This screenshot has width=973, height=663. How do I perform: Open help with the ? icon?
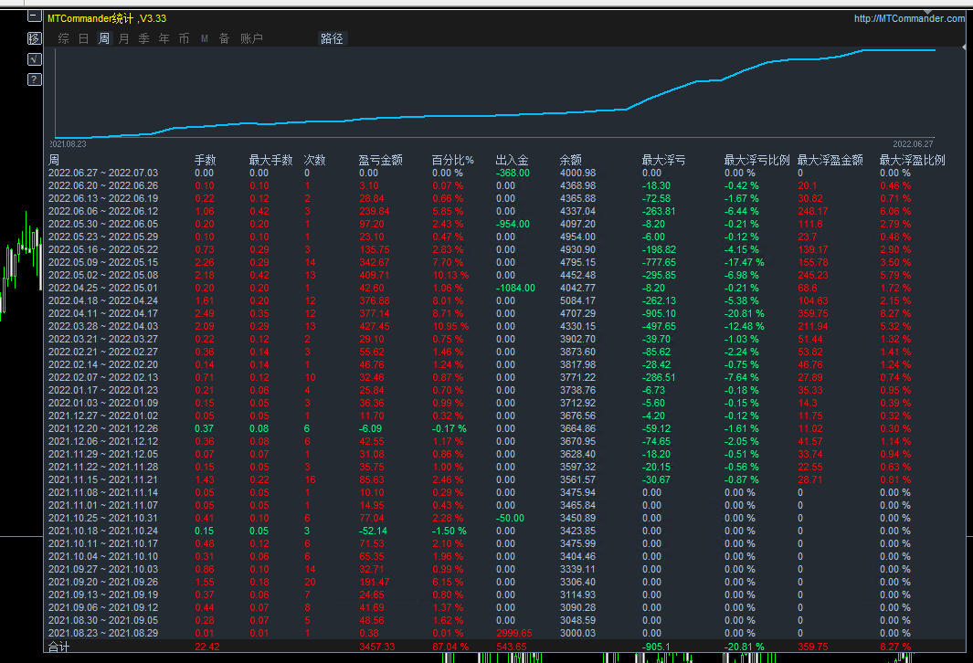(x=35, y=79)
